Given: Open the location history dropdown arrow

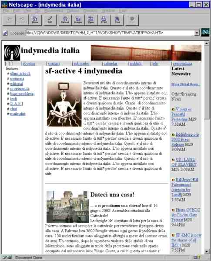Looking at the screenshot, I should [197, 33].
